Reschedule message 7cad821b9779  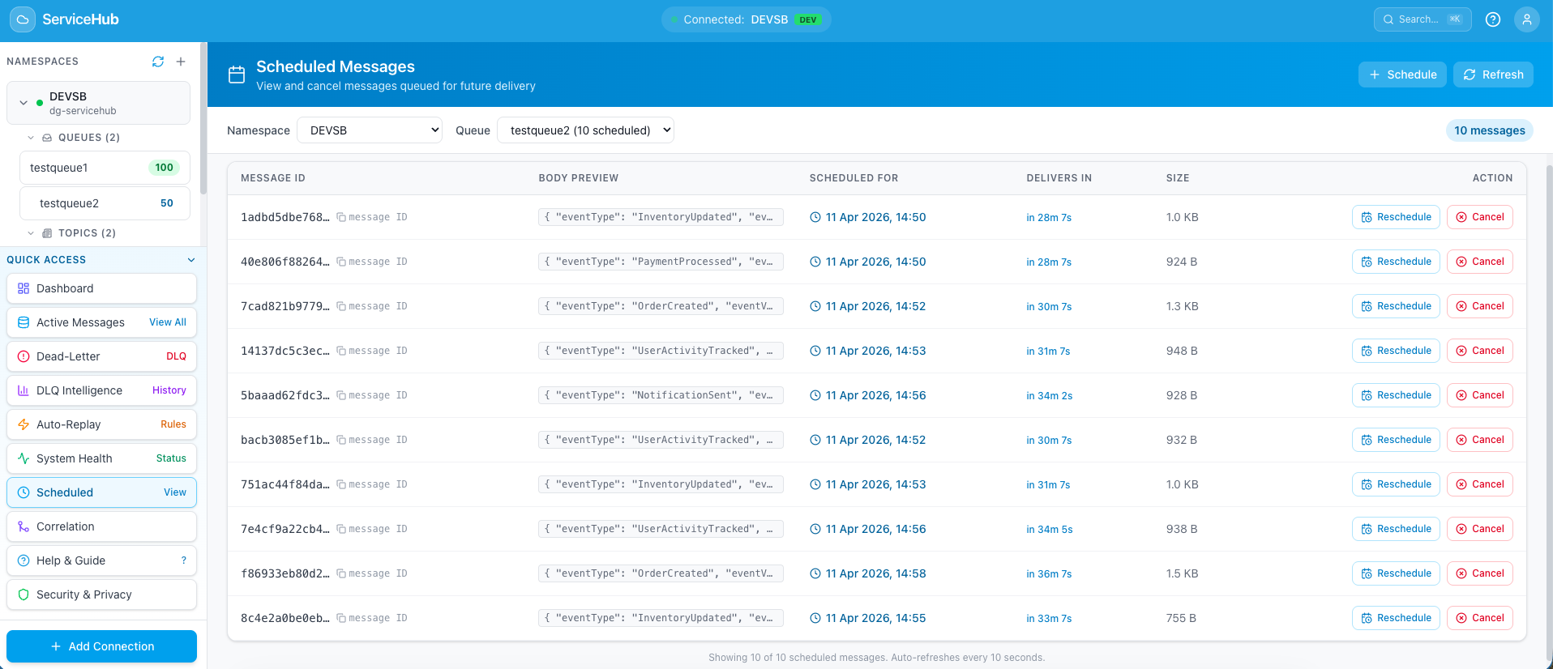1396,306
